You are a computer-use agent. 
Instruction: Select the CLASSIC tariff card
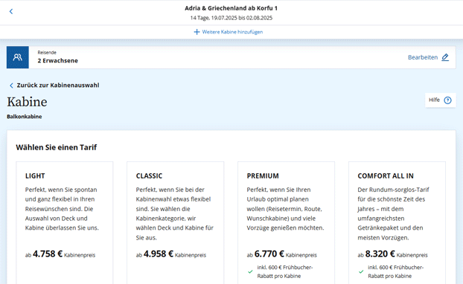(x=176, y=222)
